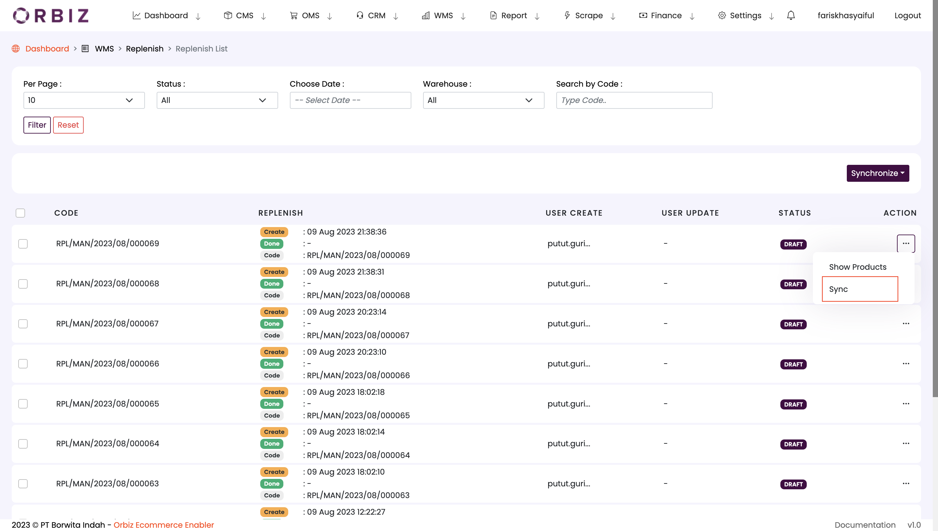The width and height of the screenshot is (938, 531).
Task: Click the CRM headset icon
Action: click(x=360, y=15)
